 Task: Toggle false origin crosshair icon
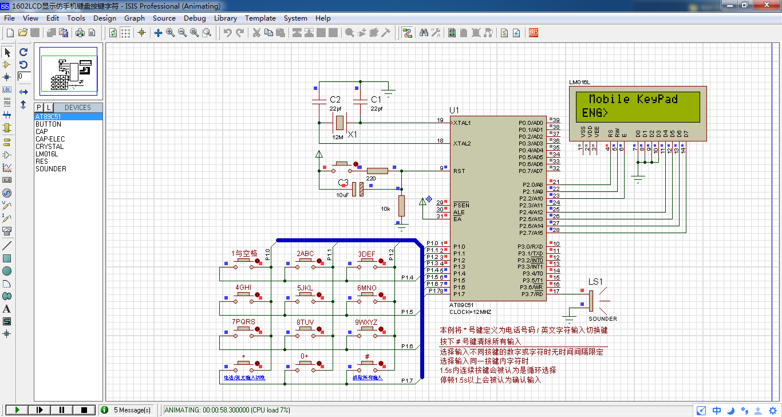pyautogui.click(x=142, y=33)
